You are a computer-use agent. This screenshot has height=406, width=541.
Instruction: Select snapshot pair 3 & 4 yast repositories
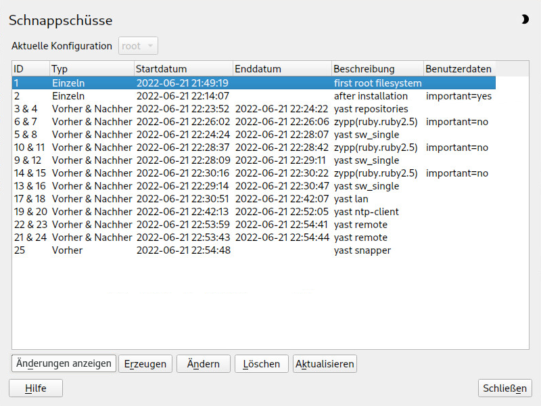(254, 109)
